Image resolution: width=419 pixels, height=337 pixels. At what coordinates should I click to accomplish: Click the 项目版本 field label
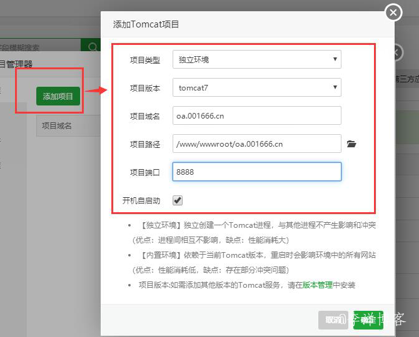[x=145, y=88]
